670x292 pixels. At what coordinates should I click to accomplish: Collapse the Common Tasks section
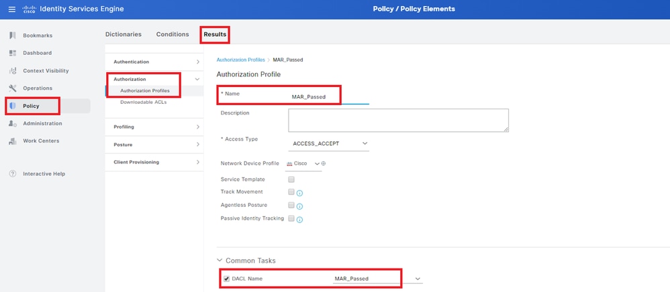(220, 260)
